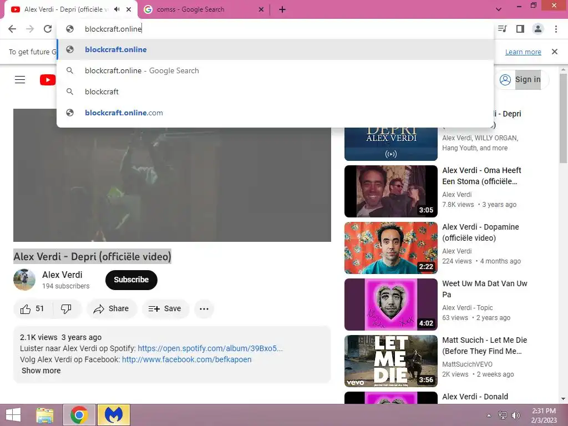The image size is (568, 426).
Task: Click the Save to playlist button
Action: click(x=165, y=308)
